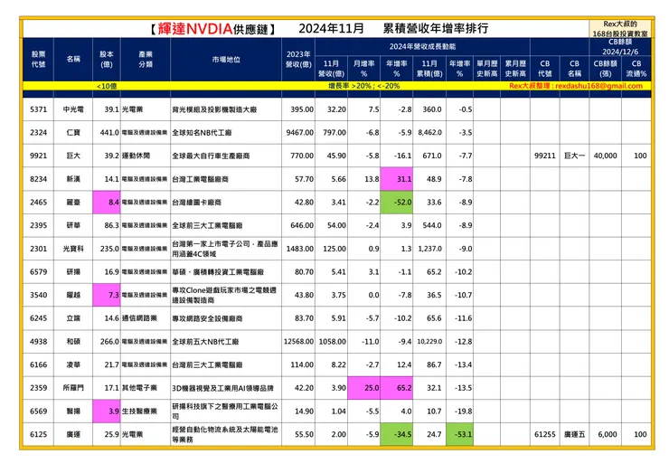The width and height of the screenshot is (669, 473).
Task: Select capital value 266.0 cell
Action: pos(107,342)
